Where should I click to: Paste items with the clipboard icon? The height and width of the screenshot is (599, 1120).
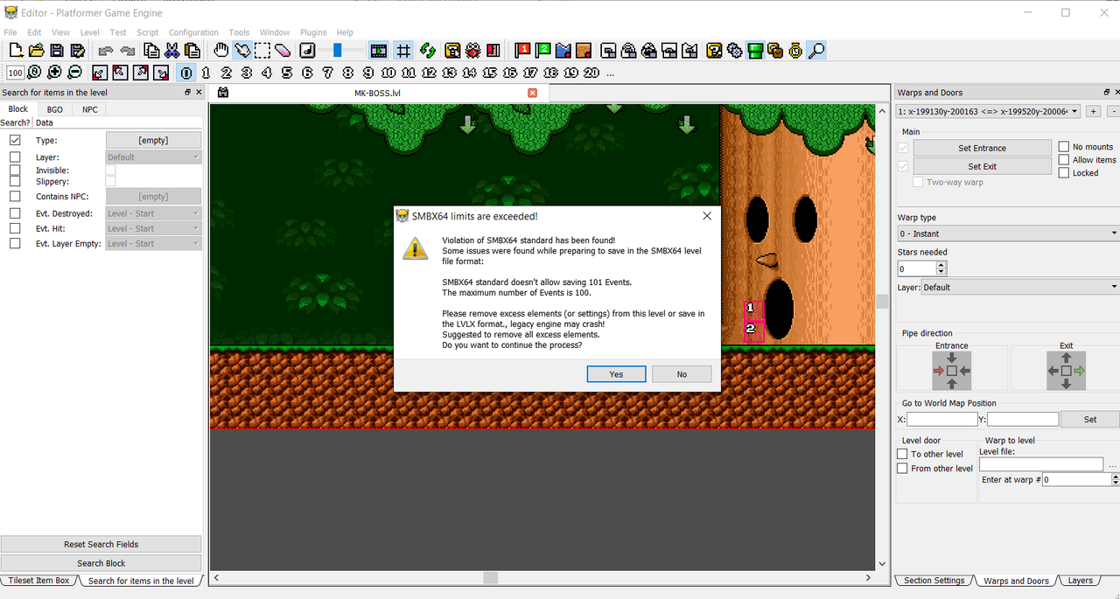(192, 51)
